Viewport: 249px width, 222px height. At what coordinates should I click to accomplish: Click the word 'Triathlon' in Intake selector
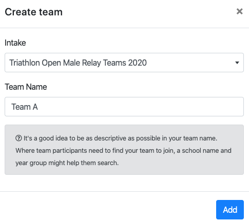[25, 63]
